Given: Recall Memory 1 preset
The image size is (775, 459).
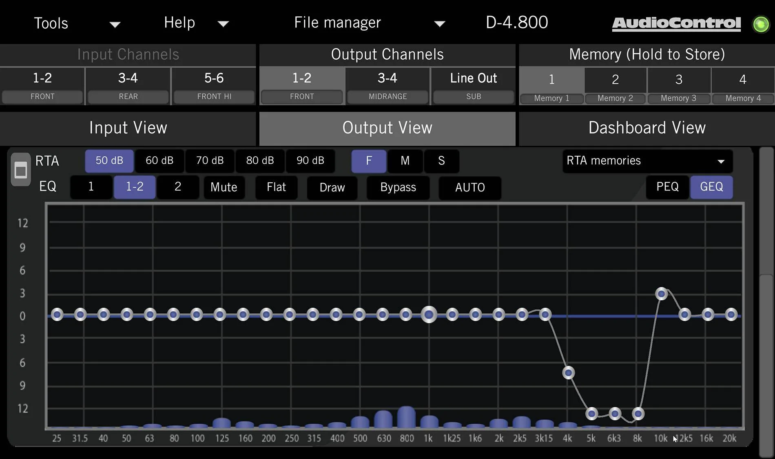Looking at the screenshot, I should (x=551, y=86).
